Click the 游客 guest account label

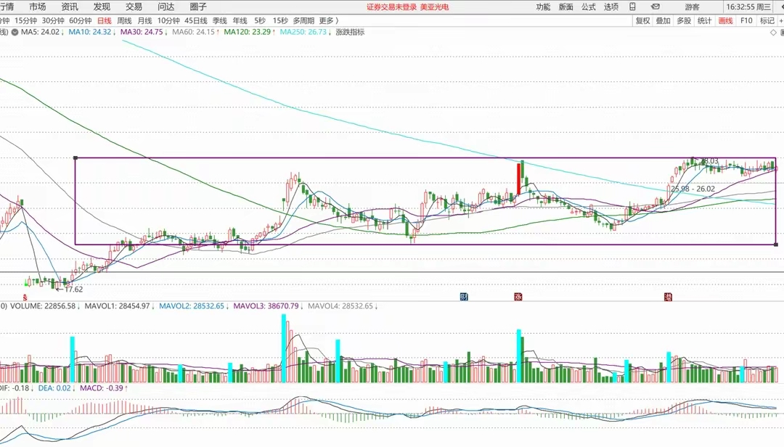(x=692, y=7)
